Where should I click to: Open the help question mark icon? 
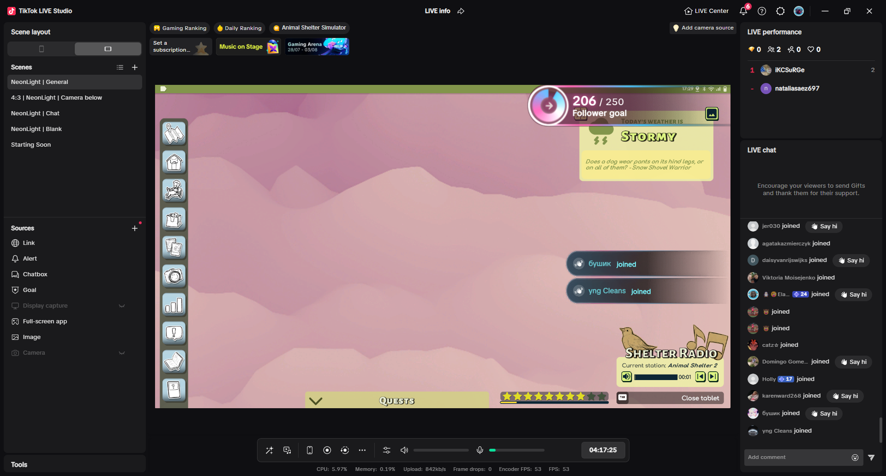tap(762, 11)
